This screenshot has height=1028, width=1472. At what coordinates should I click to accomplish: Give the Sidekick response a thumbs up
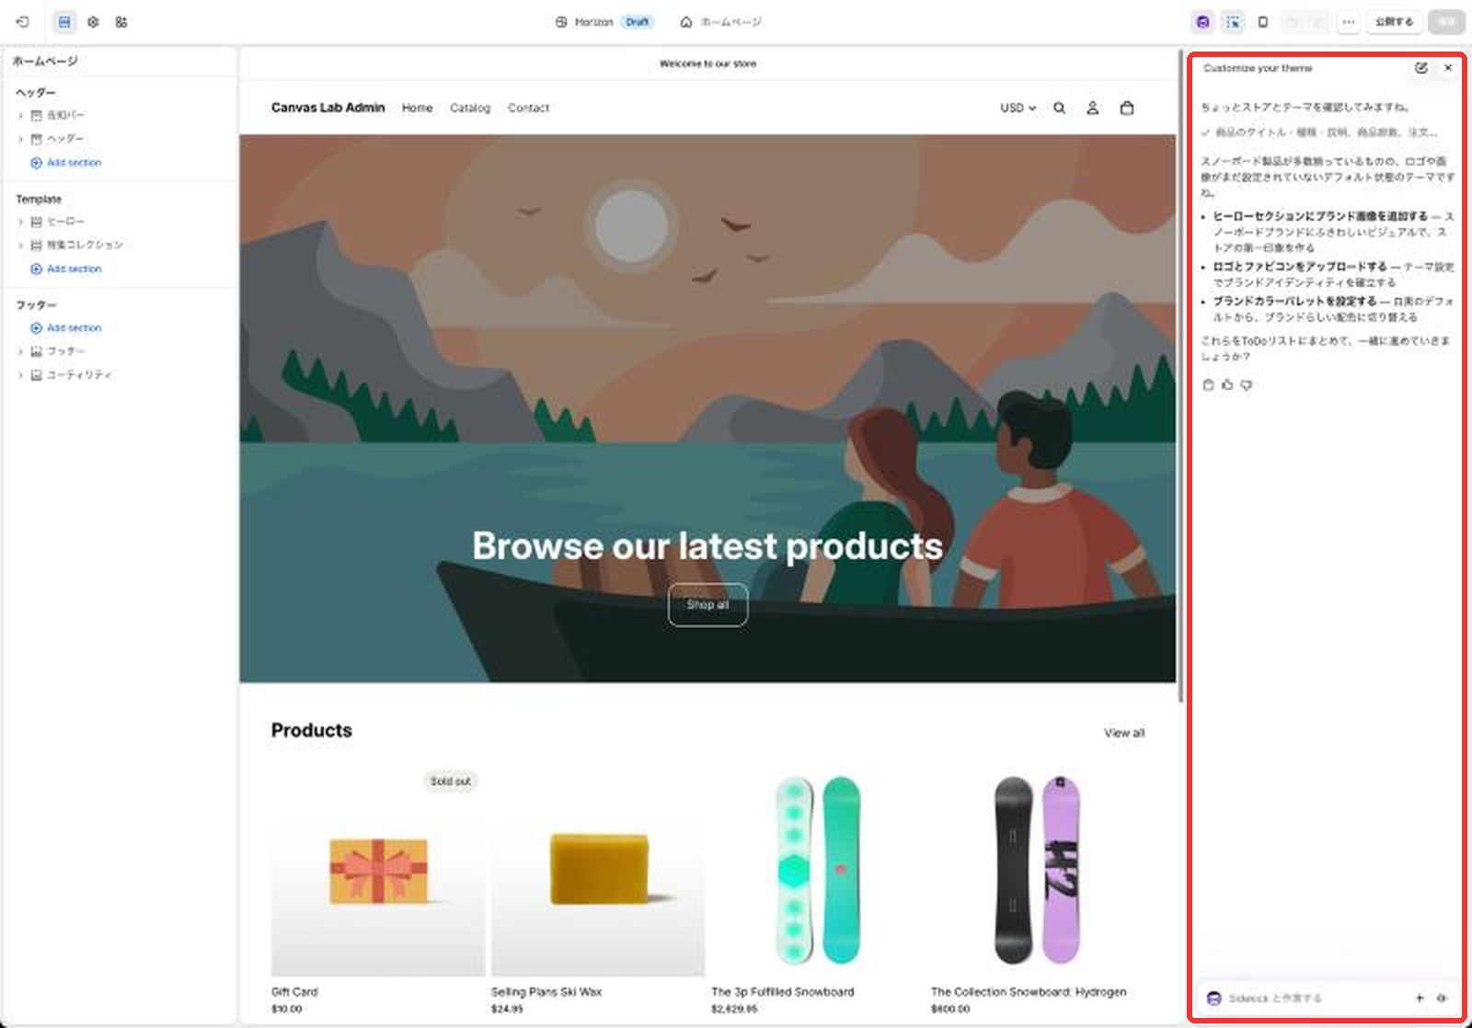tap(1227, 385)
